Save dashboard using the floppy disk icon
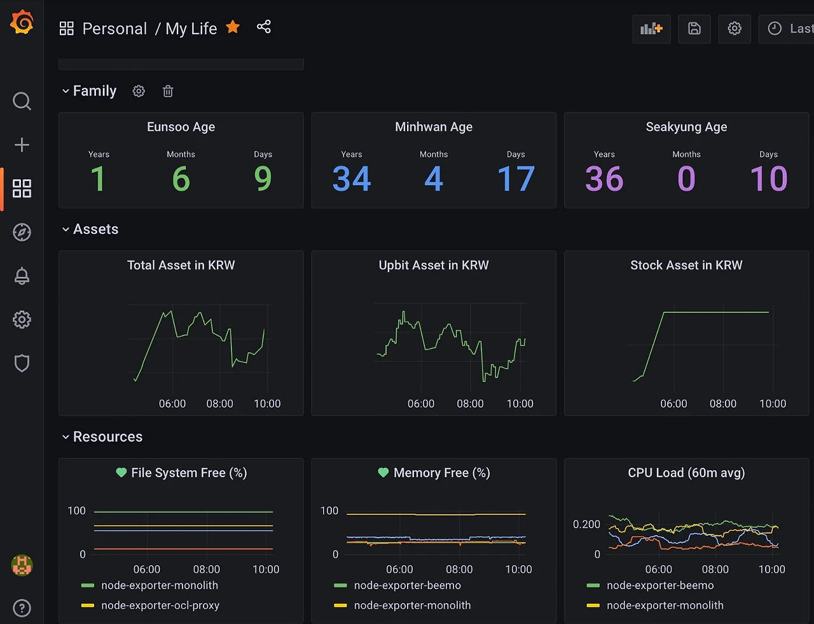This screenshot has width=814, height=624. pyautogui.click(x=694, y=29)
